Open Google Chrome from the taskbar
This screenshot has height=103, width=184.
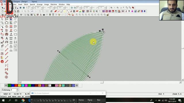pyautogui.click(x=23, y=100)
